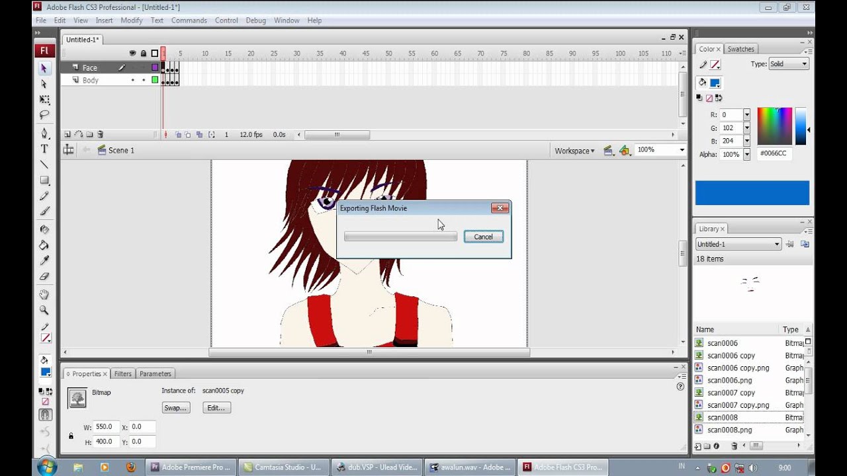
Task: Cancel the Exporting Flash Movie dialog
Action: 483,237
